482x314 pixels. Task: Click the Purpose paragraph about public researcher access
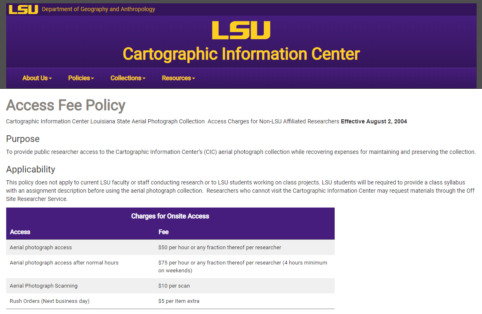241,152
